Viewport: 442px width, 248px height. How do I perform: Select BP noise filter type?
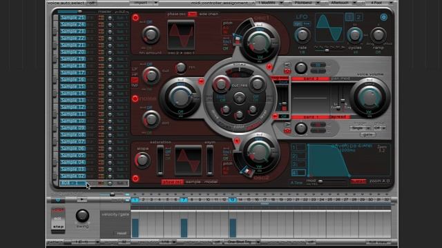click(135, 80)
